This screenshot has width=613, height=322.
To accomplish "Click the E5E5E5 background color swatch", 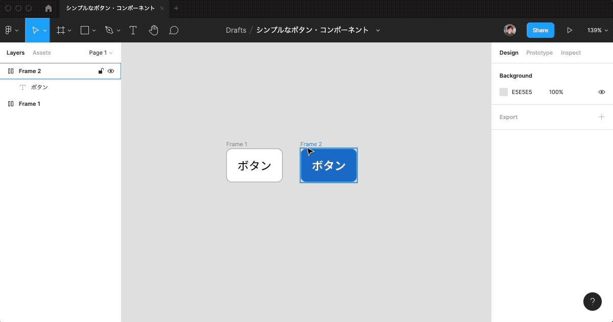I will tap(503, 92).
